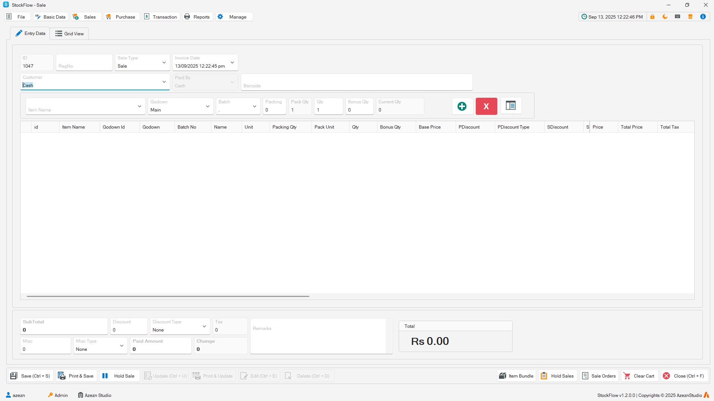Click into the Barcode input field
714x401 pixels.
pos(356,82)
